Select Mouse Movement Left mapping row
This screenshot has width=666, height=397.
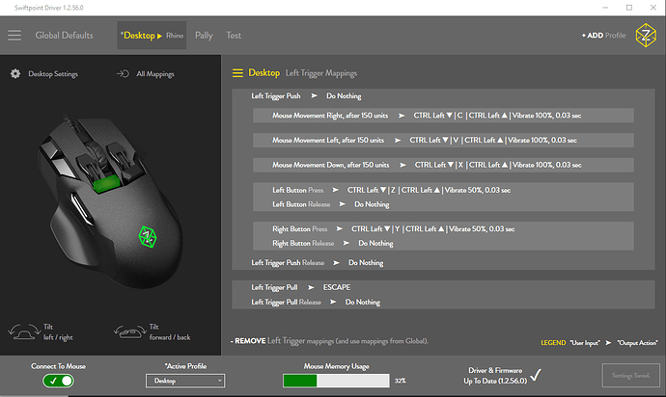pos(443,140)
